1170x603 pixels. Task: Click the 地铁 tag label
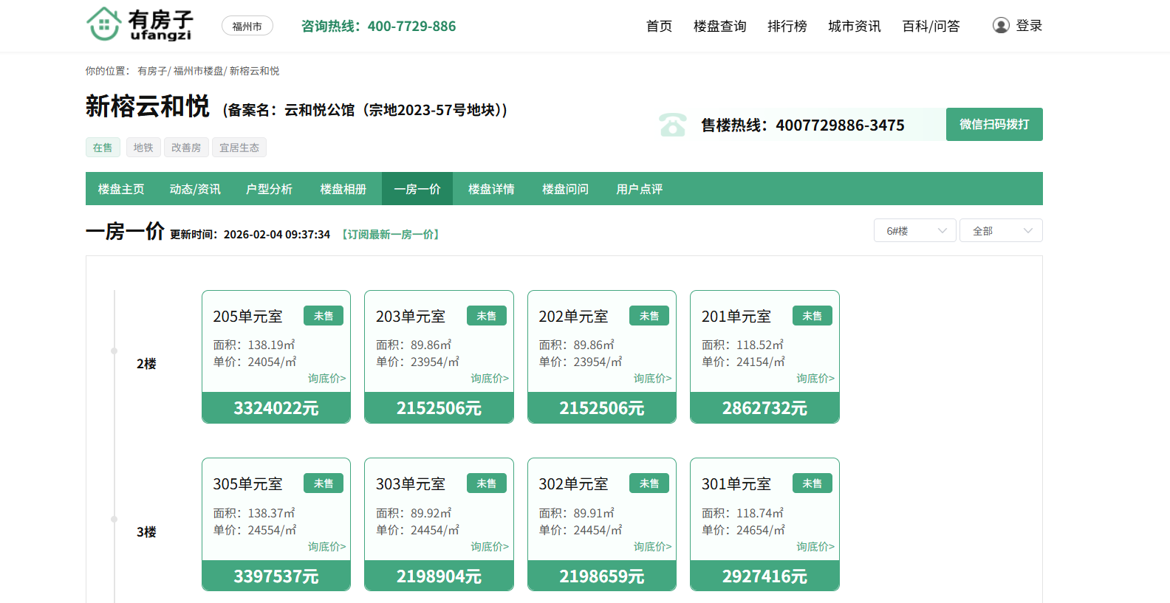tap(143, 148)
